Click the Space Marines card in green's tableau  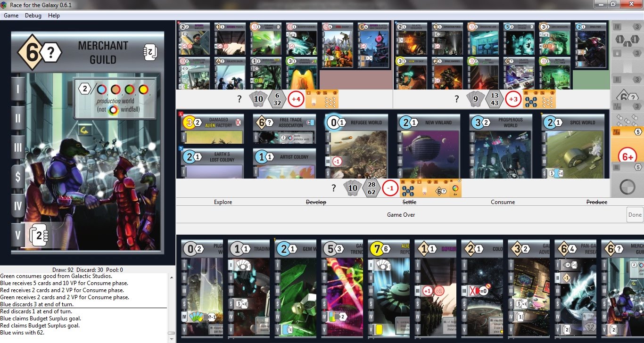click(x=447, y=73)
